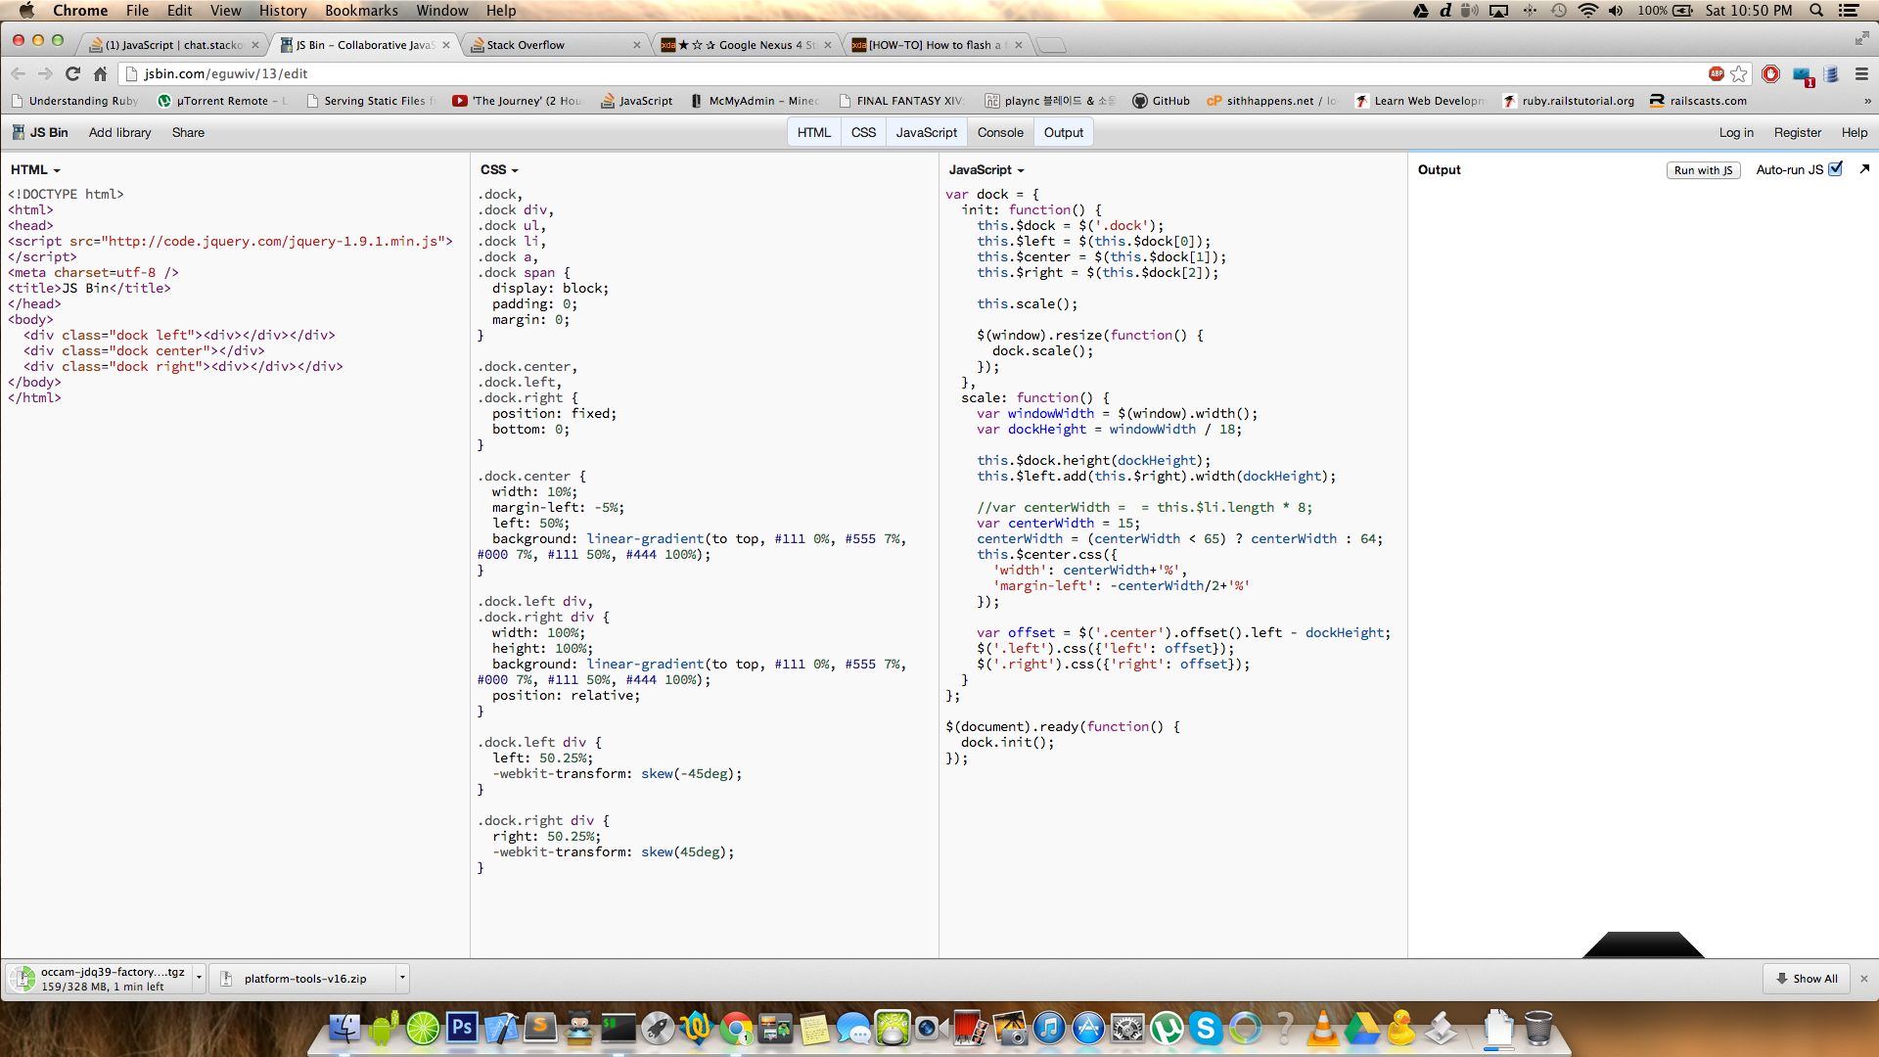Click the Register link
This screenshot has height=1057, width=1879.
point(1798,132)
